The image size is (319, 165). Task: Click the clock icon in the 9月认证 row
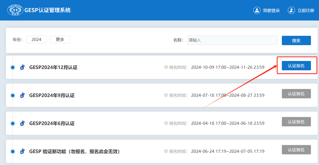point(166,95)
